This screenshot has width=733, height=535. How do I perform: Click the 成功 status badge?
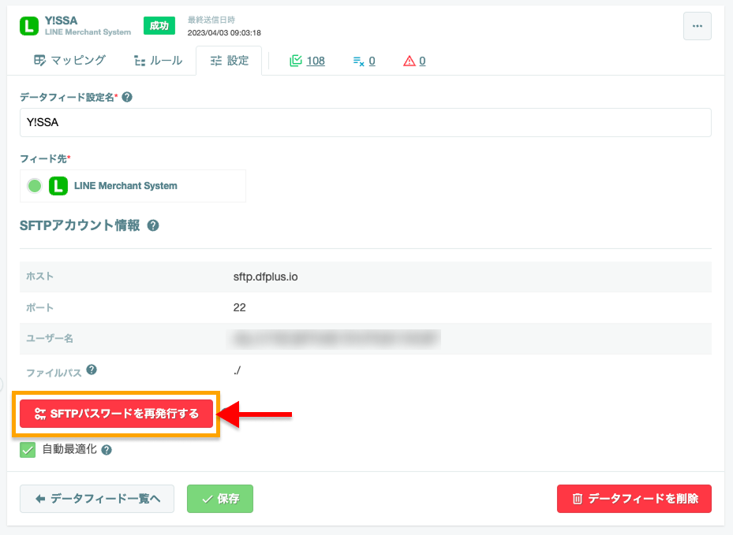(159, 26)
